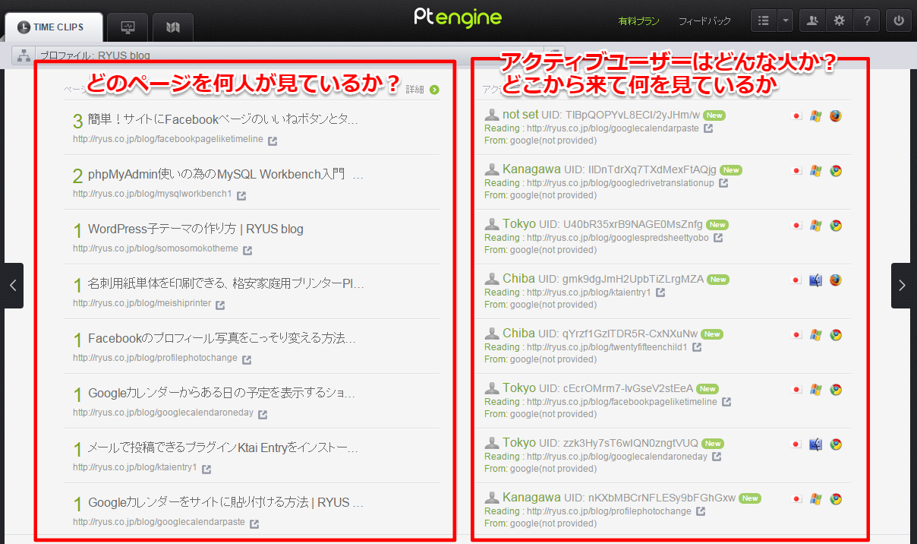Select Tokyo user with UID zzk3Hy7sT6
Screen dimensions: 917x544
(x=518, y=443)
